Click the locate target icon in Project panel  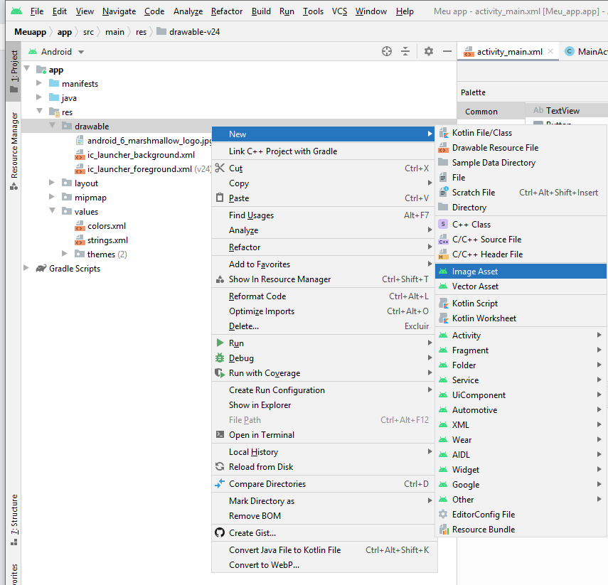pos(387,51)
